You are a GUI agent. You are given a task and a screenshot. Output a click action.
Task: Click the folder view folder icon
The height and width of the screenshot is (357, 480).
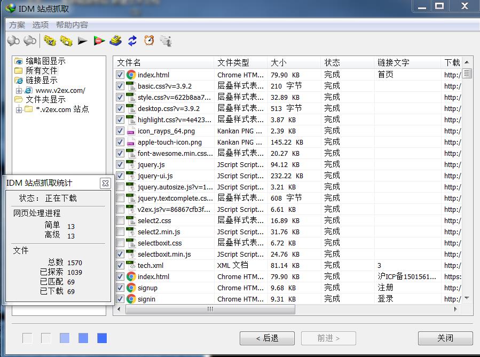[19, 99]
